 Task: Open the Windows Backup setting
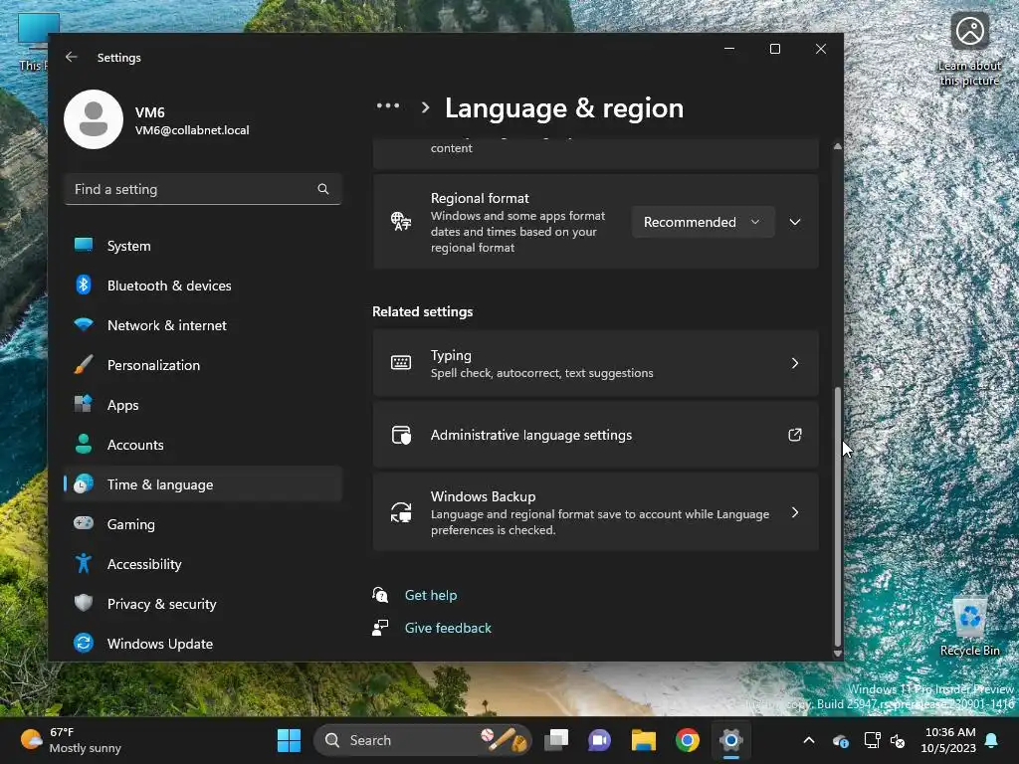(595, 512)
